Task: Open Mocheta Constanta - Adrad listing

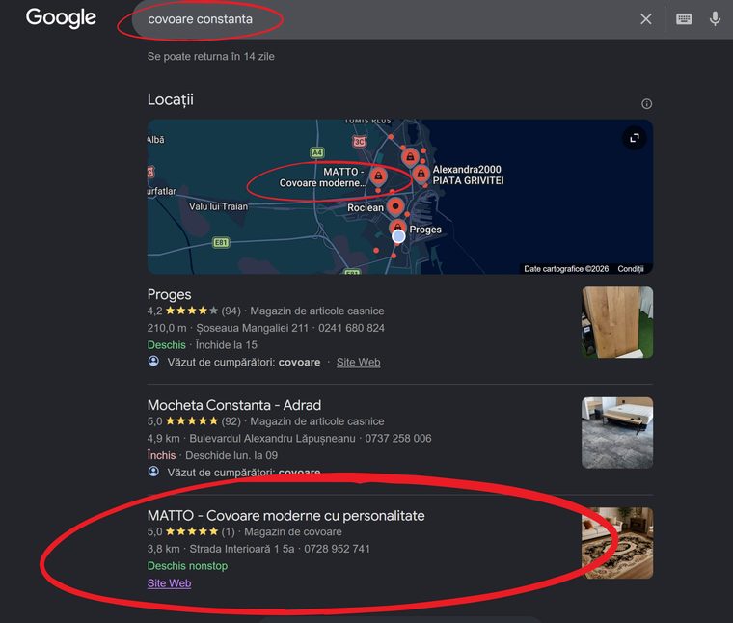Action: coord(234,405)
